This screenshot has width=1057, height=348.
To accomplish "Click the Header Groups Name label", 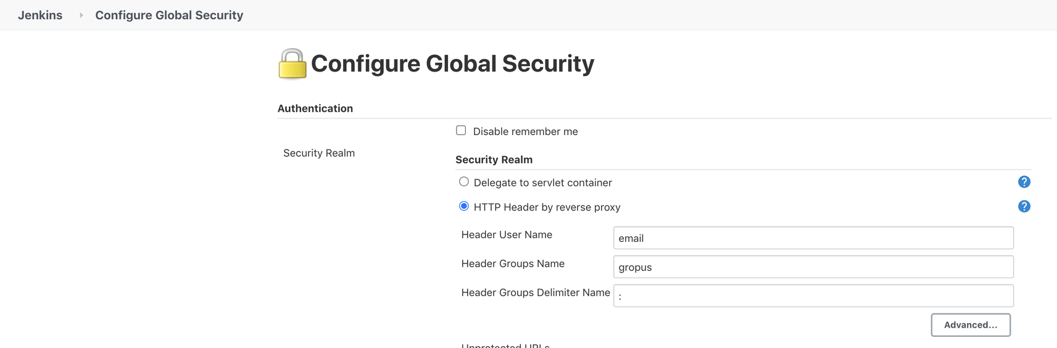I will (513, 263).
